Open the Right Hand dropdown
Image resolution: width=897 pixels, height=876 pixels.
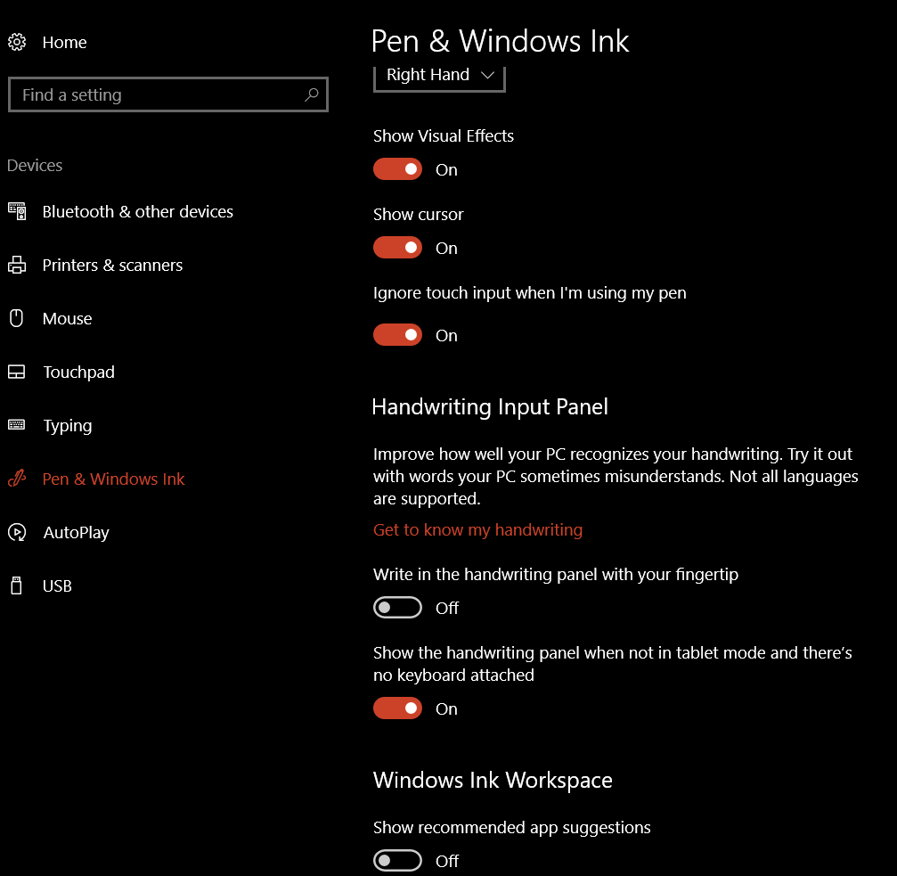pos(439,76)
